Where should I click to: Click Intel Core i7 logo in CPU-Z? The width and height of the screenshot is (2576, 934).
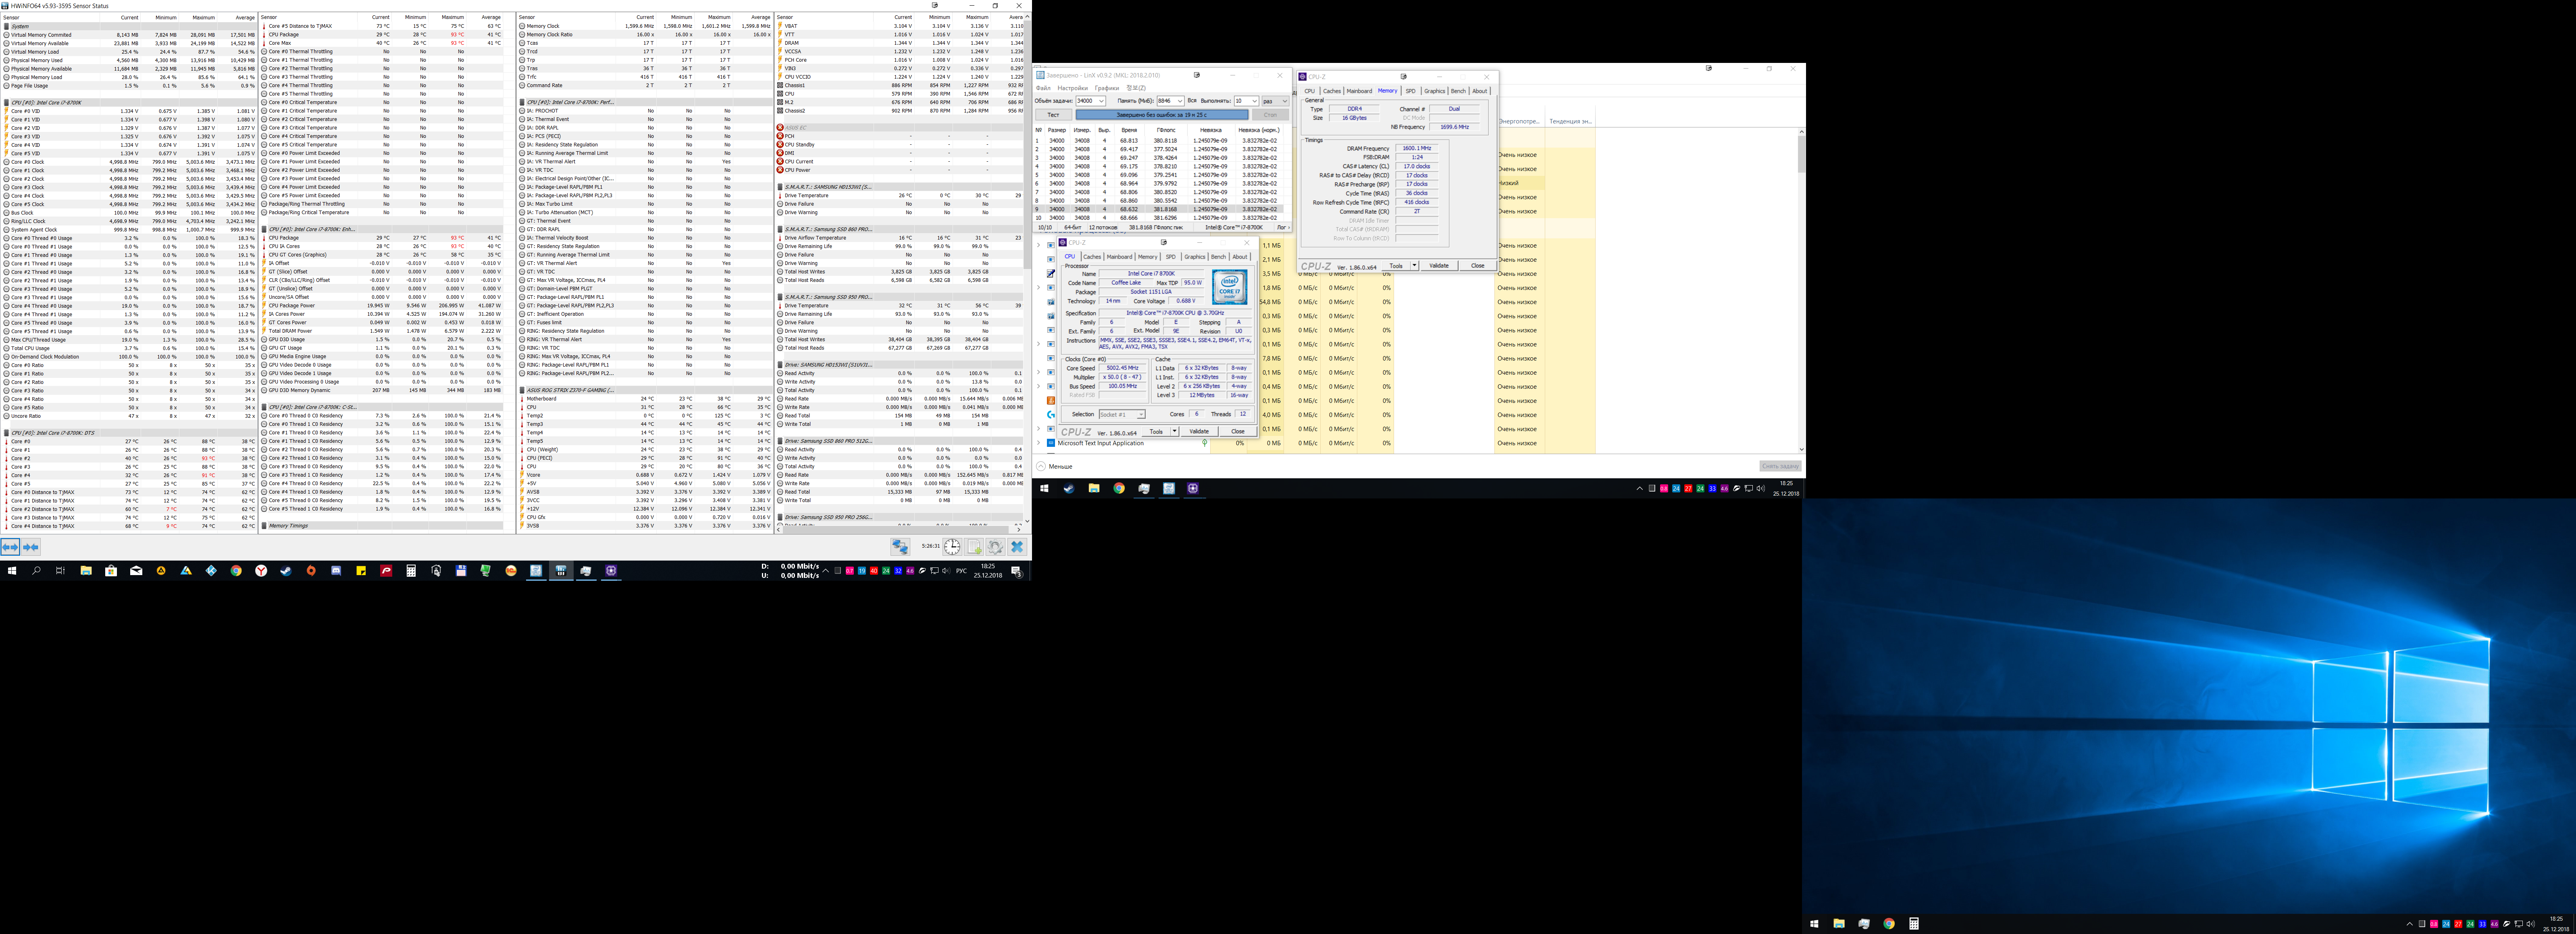pos(1229,288)
